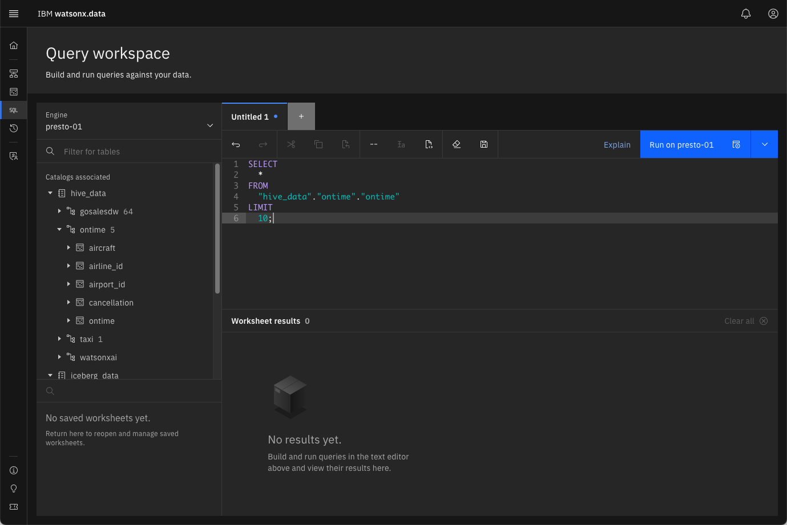Viewport: 787px width, 525px height.
Task: Open the notifications bell
Action: [745, 14]
